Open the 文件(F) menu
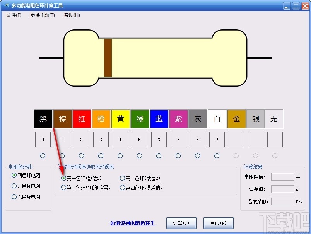This screenshot has width=311, height=234. 13,15
